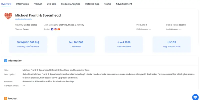The height and width of the screenshot is (100, 200).
Task: Click the store Description paragraph
Action: pos(108,76)
